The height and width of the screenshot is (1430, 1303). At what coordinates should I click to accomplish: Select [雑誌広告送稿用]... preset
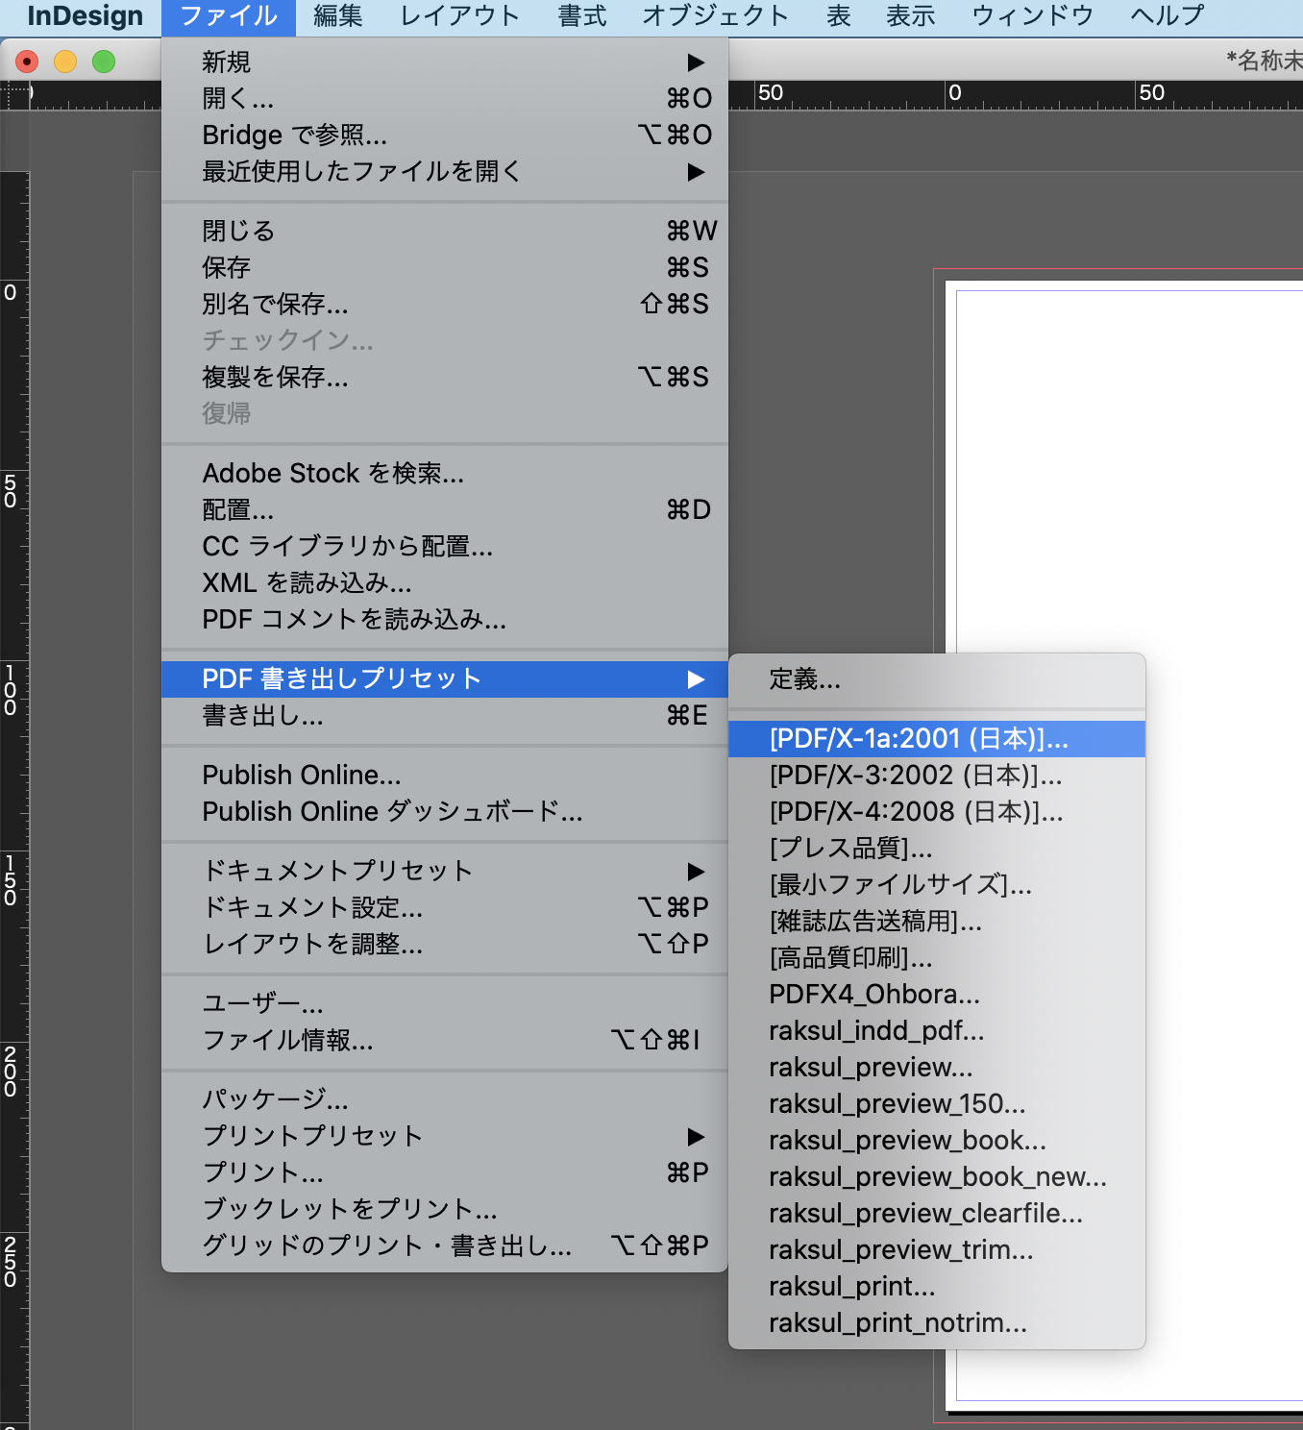click(x=937, y=922)
